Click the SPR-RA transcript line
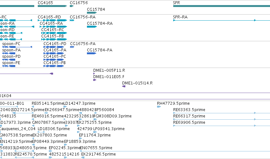270x159 pixels. point(221,20)
